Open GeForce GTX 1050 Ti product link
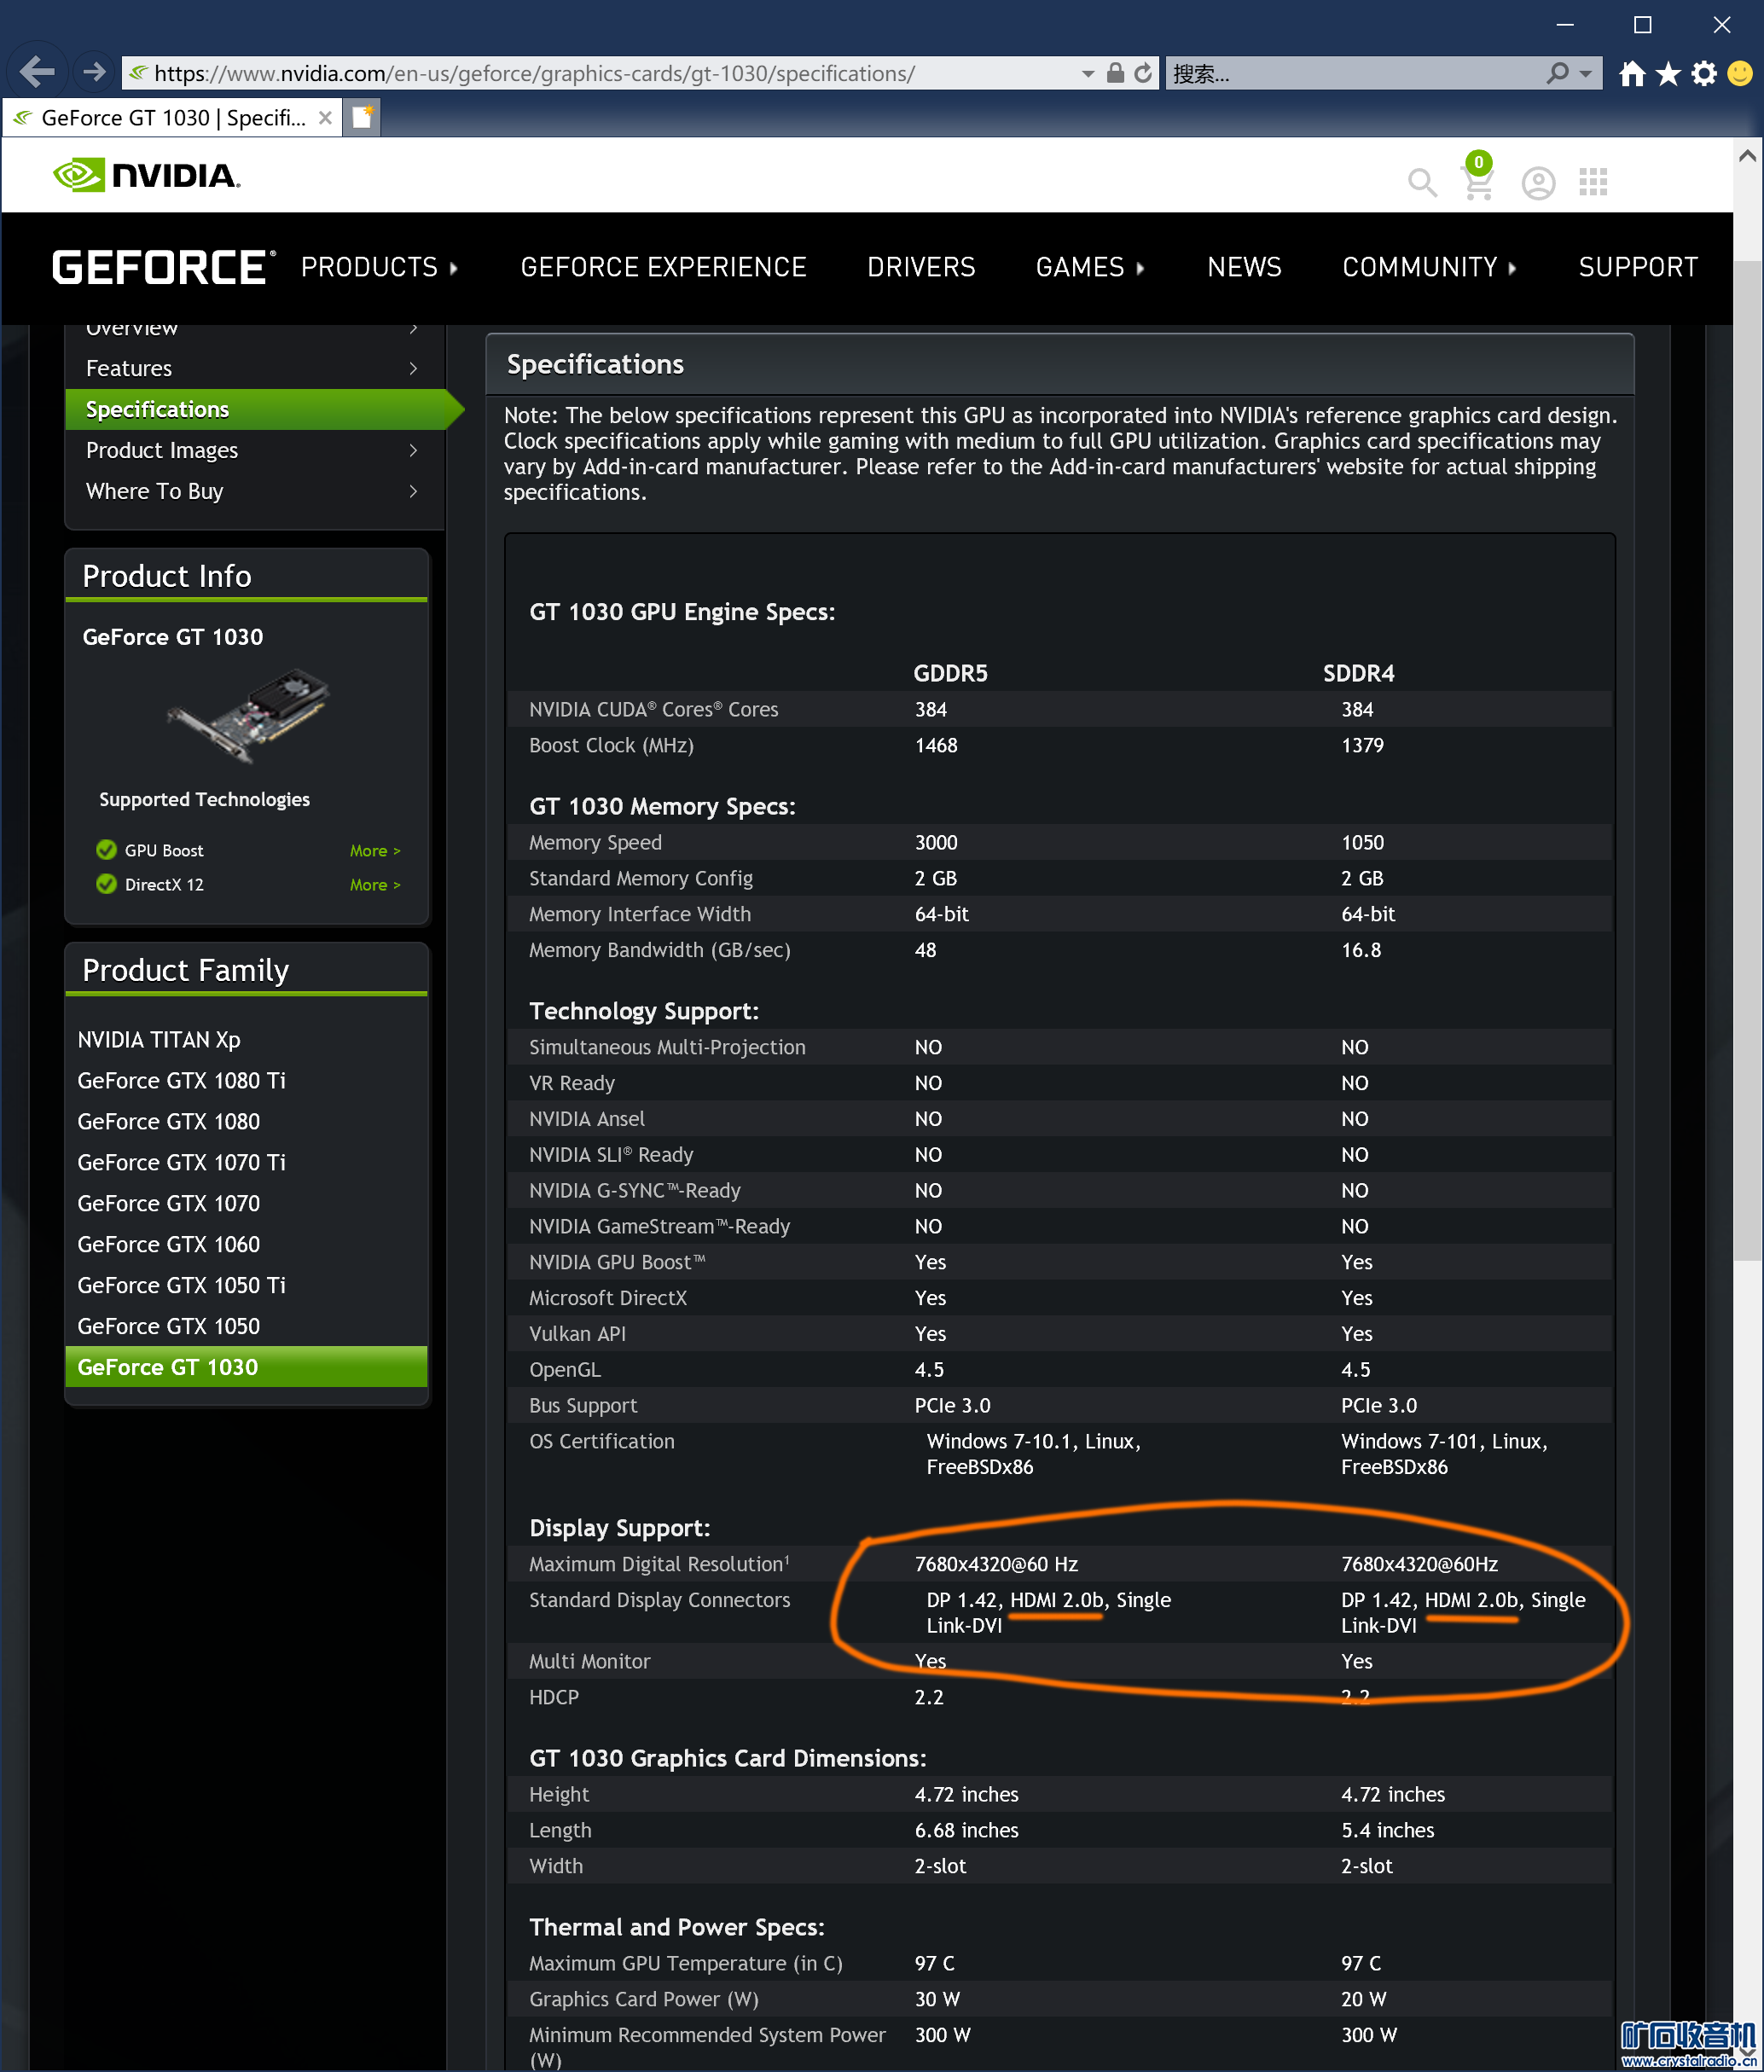The width and height of the screenshot is (1764, 2072). (x=181, y=1285)
